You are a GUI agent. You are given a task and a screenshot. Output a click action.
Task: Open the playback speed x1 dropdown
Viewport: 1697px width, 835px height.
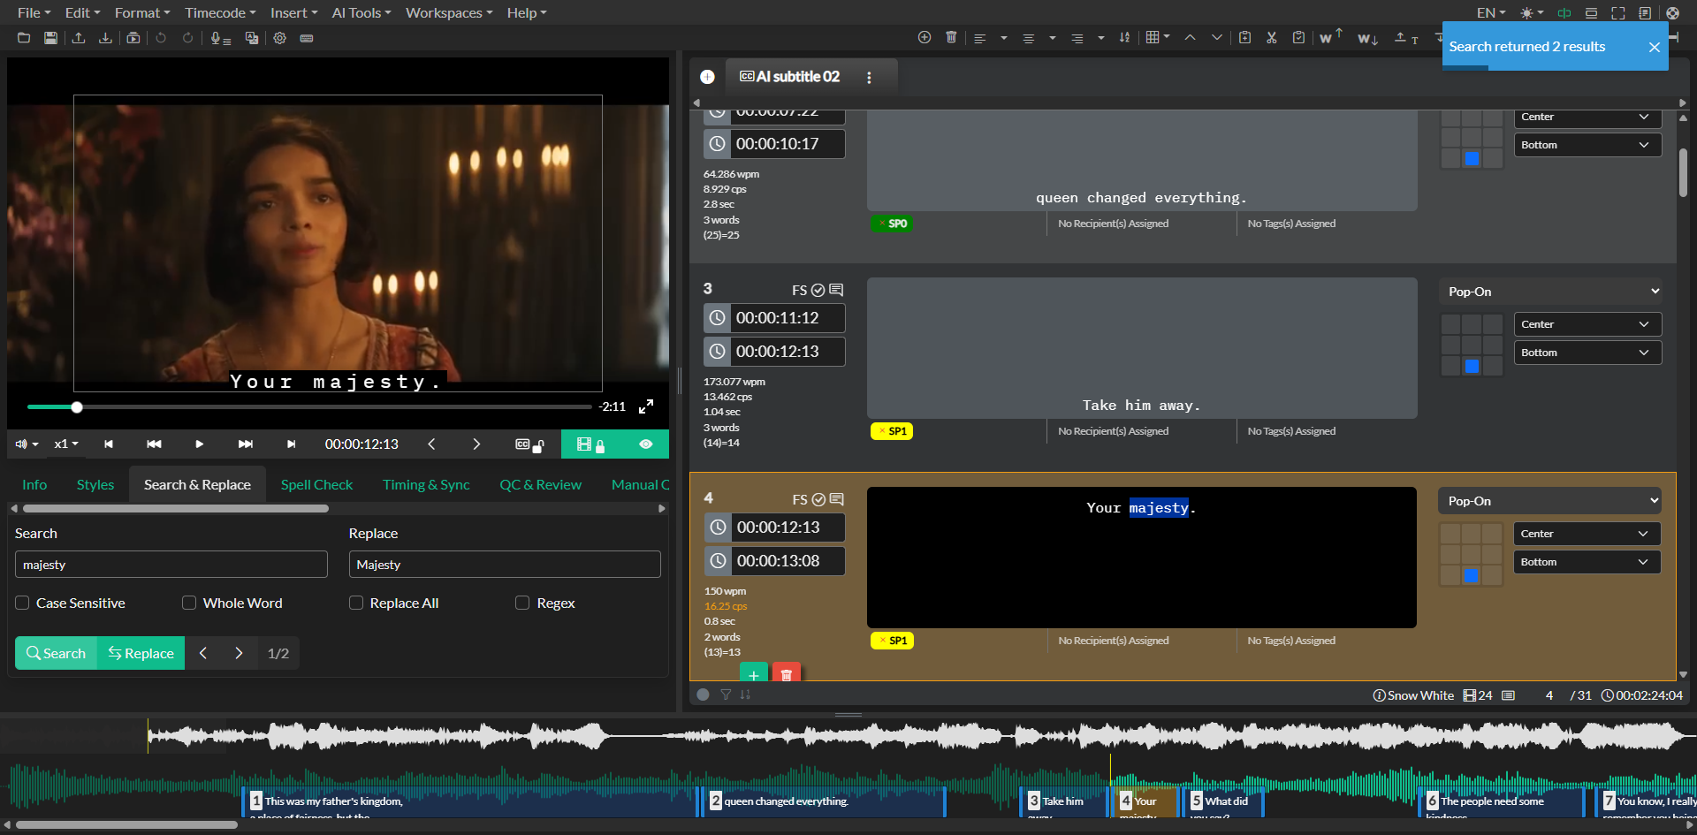[x=66, y=444]
